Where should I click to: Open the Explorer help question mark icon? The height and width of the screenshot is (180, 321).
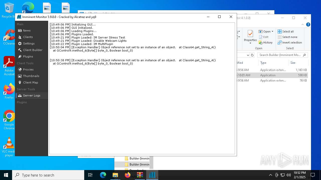coord(308,24)
